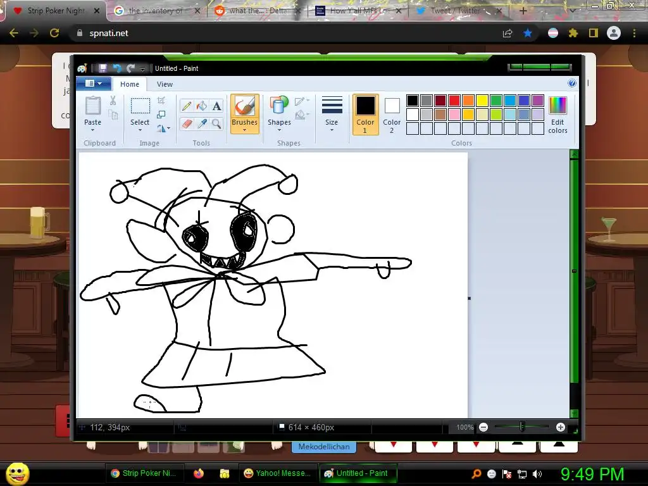This screenshot has height=486, width=648.
Task: Open the Paint file menu button
Action: [94, 84]
